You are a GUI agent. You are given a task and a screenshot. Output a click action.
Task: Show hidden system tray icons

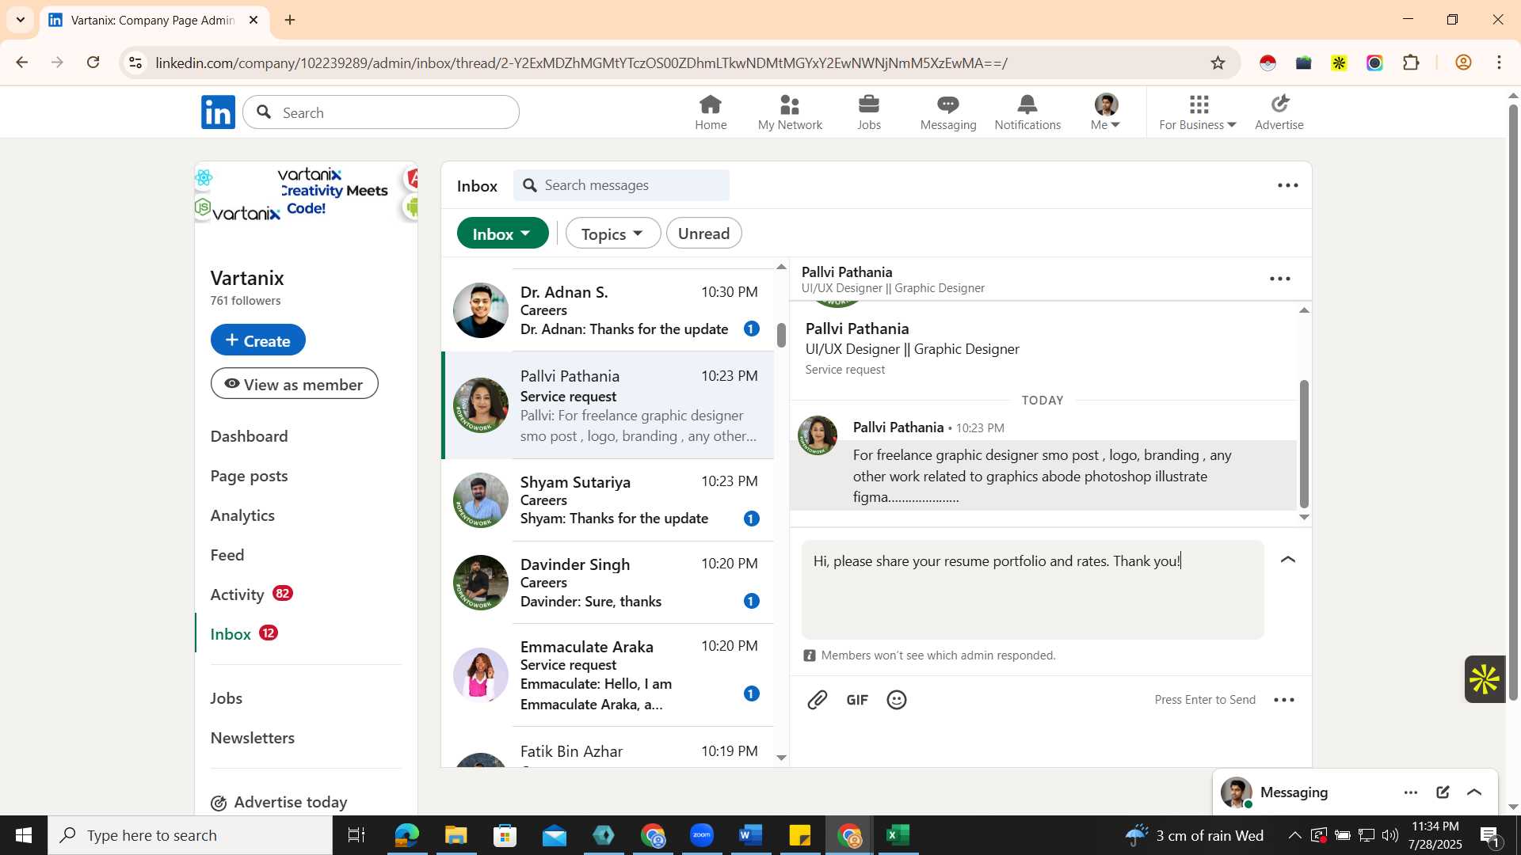click(1294, 835)
